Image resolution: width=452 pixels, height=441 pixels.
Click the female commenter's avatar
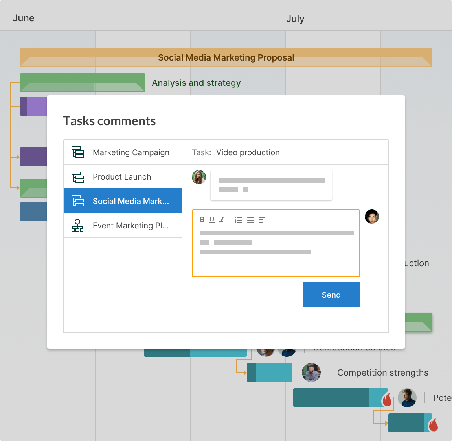click(x=199, y=177)
